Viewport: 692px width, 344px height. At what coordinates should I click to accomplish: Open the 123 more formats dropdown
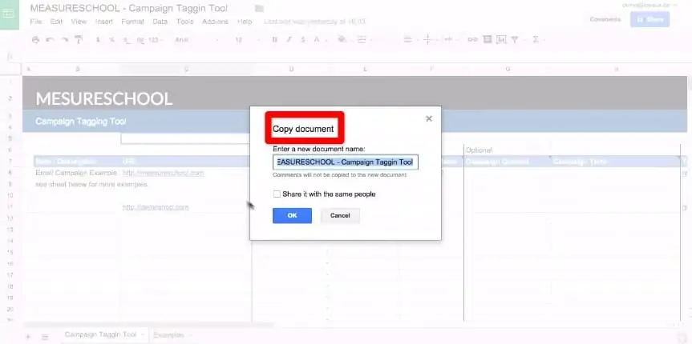[155, 40]
